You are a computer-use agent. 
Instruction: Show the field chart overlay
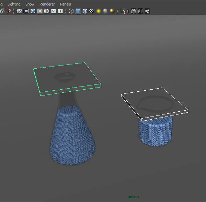click(47, 11)
